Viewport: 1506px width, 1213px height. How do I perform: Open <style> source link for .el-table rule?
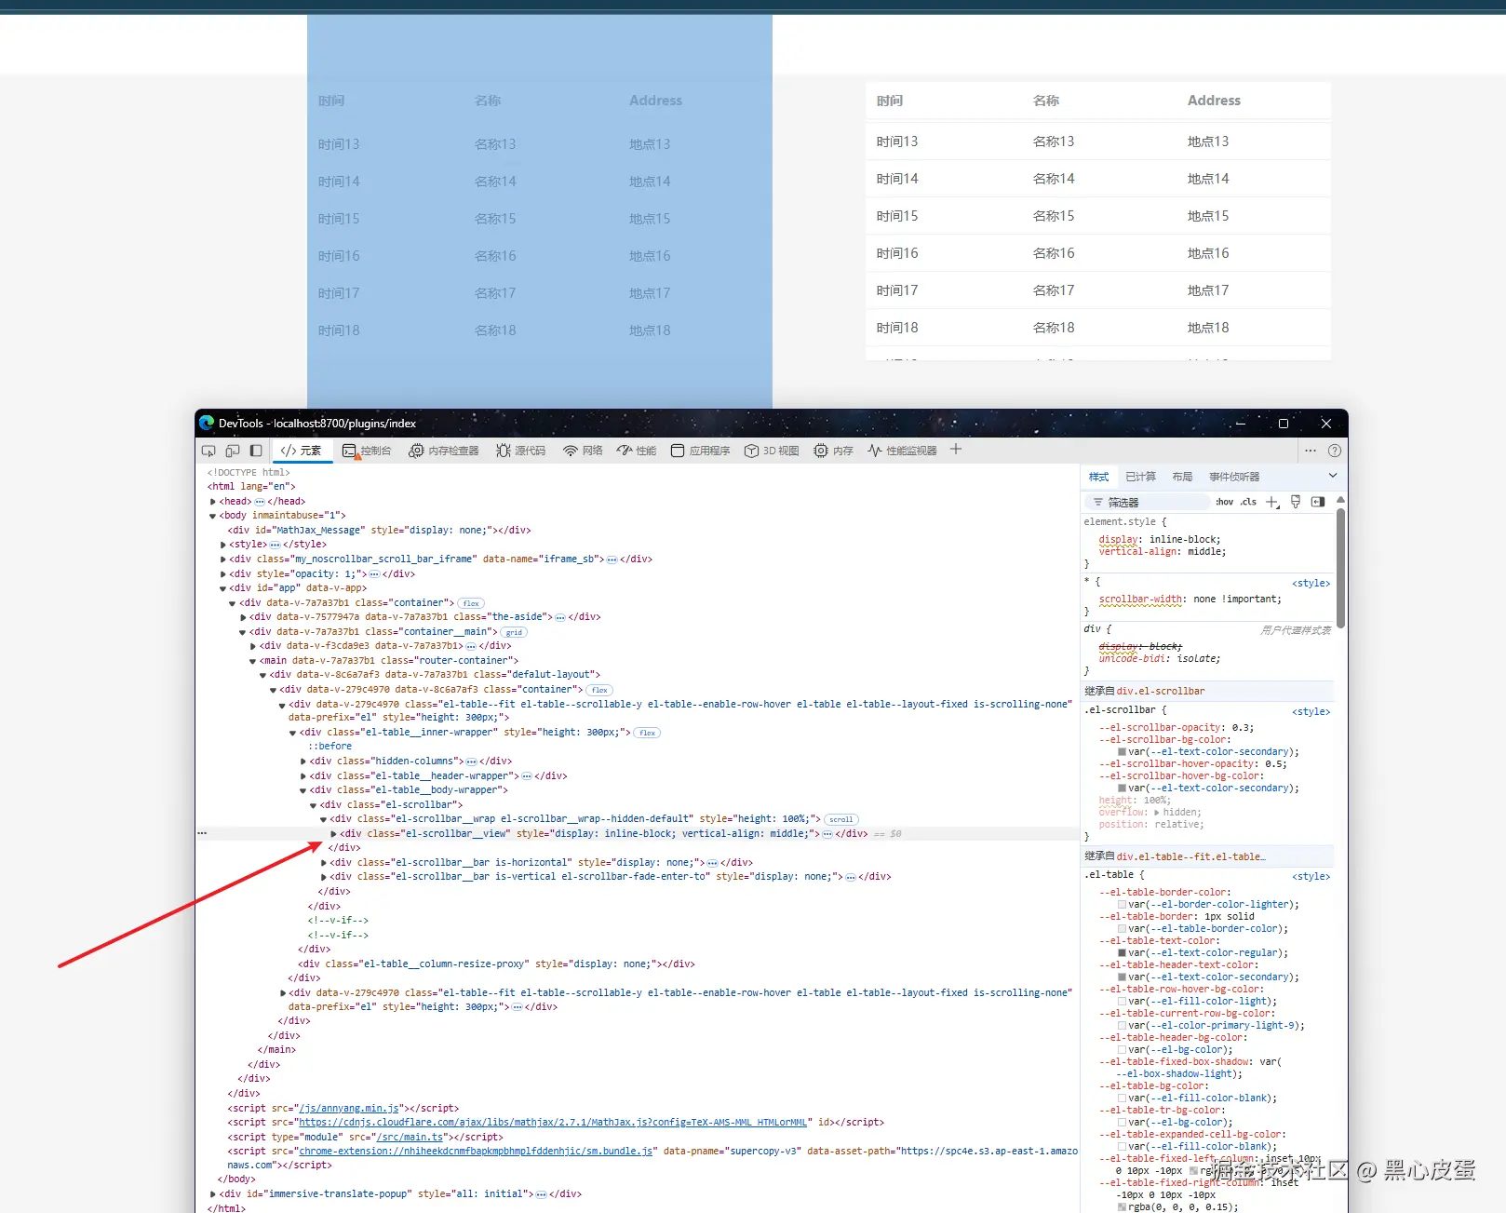tap(1311, 877)
